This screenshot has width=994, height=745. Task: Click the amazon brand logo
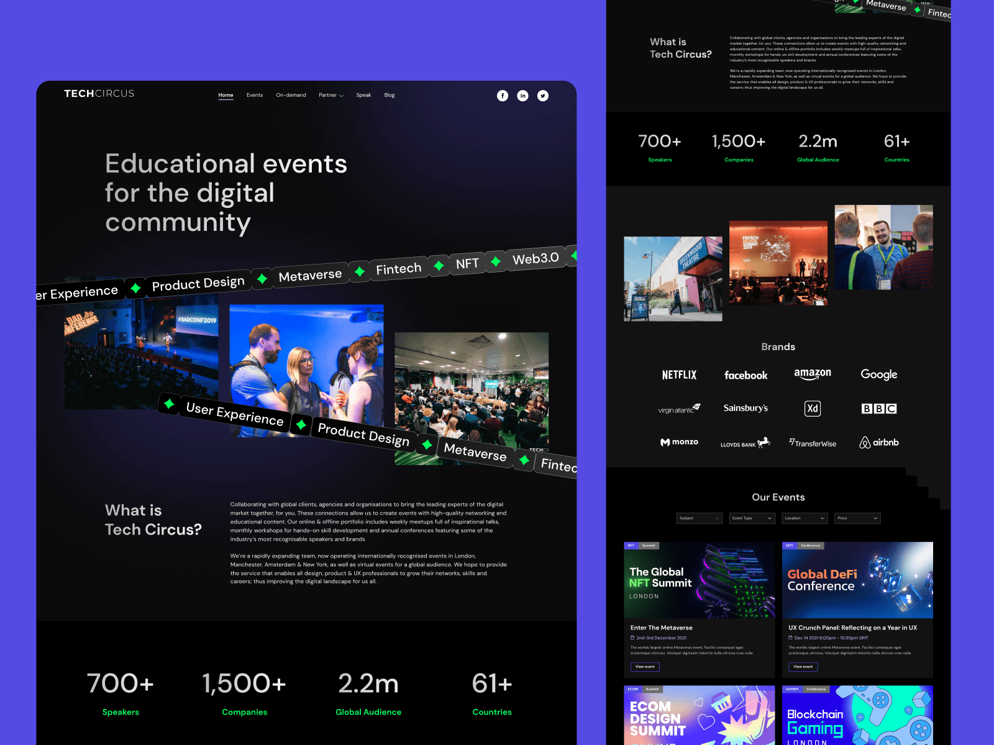[813, 374]
